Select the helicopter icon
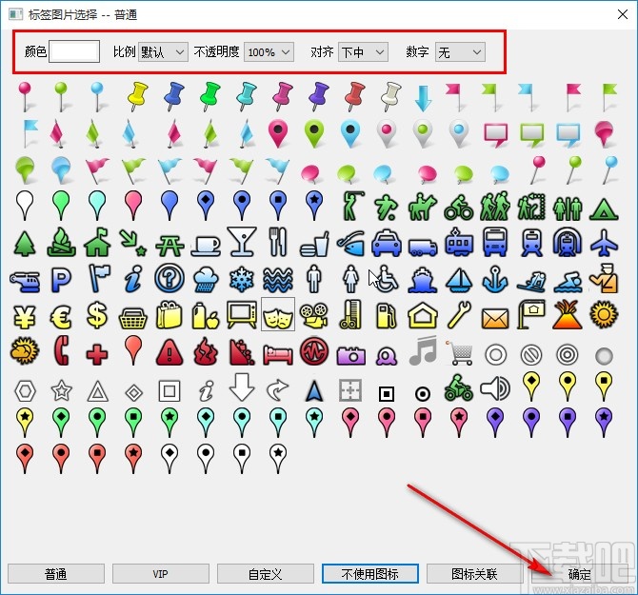 (25, 282)
